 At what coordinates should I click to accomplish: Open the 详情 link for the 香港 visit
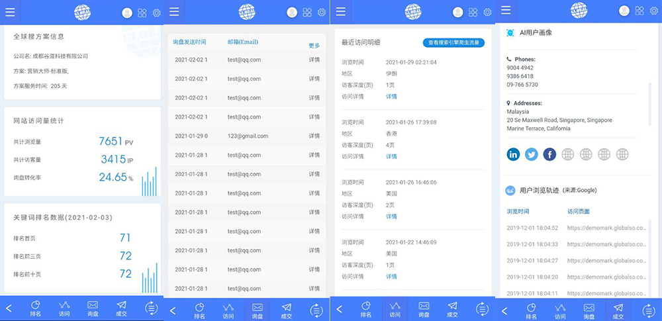391,157
